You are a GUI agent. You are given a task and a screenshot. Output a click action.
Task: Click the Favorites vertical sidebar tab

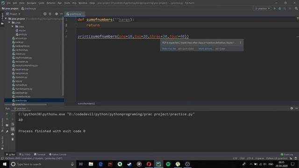coord(2,143)
